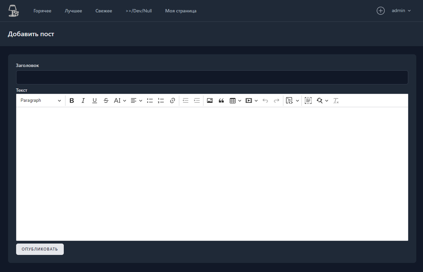Viewport: 423px width, 272px height.
Task: Open the text alignment dropdown
Action: [x=136, y=100]
